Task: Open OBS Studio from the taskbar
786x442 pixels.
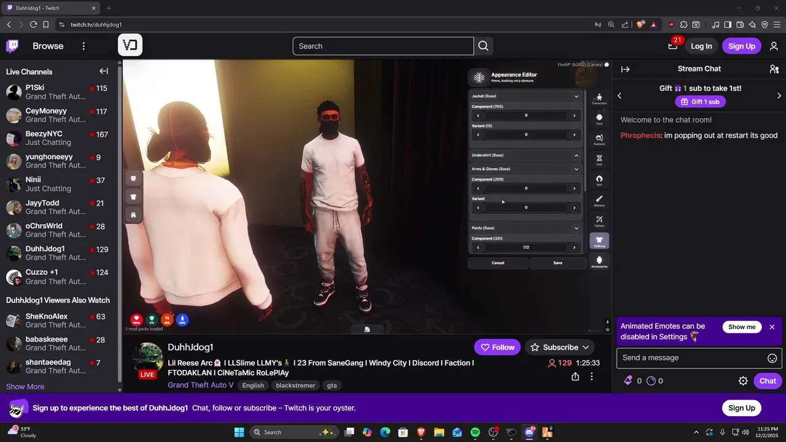Action: 493,432
